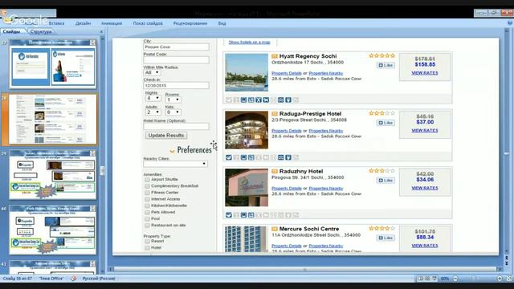Open the Вставка ribbon tab
Screen dimensions: 514x289
click(57, 23)
